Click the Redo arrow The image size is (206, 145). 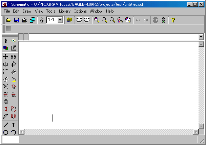tap(146, 20)
